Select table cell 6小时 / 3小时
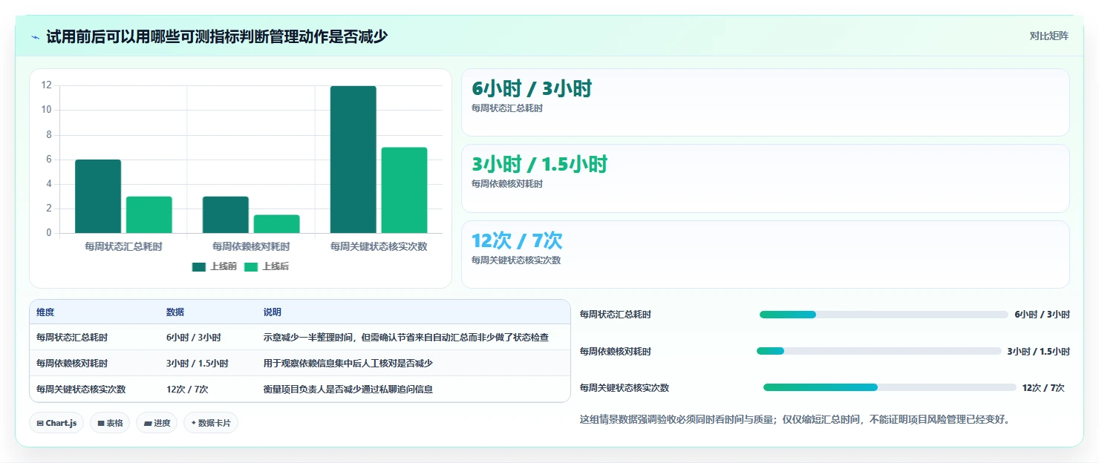1099x463 pixels. click(x=194, y=338)
